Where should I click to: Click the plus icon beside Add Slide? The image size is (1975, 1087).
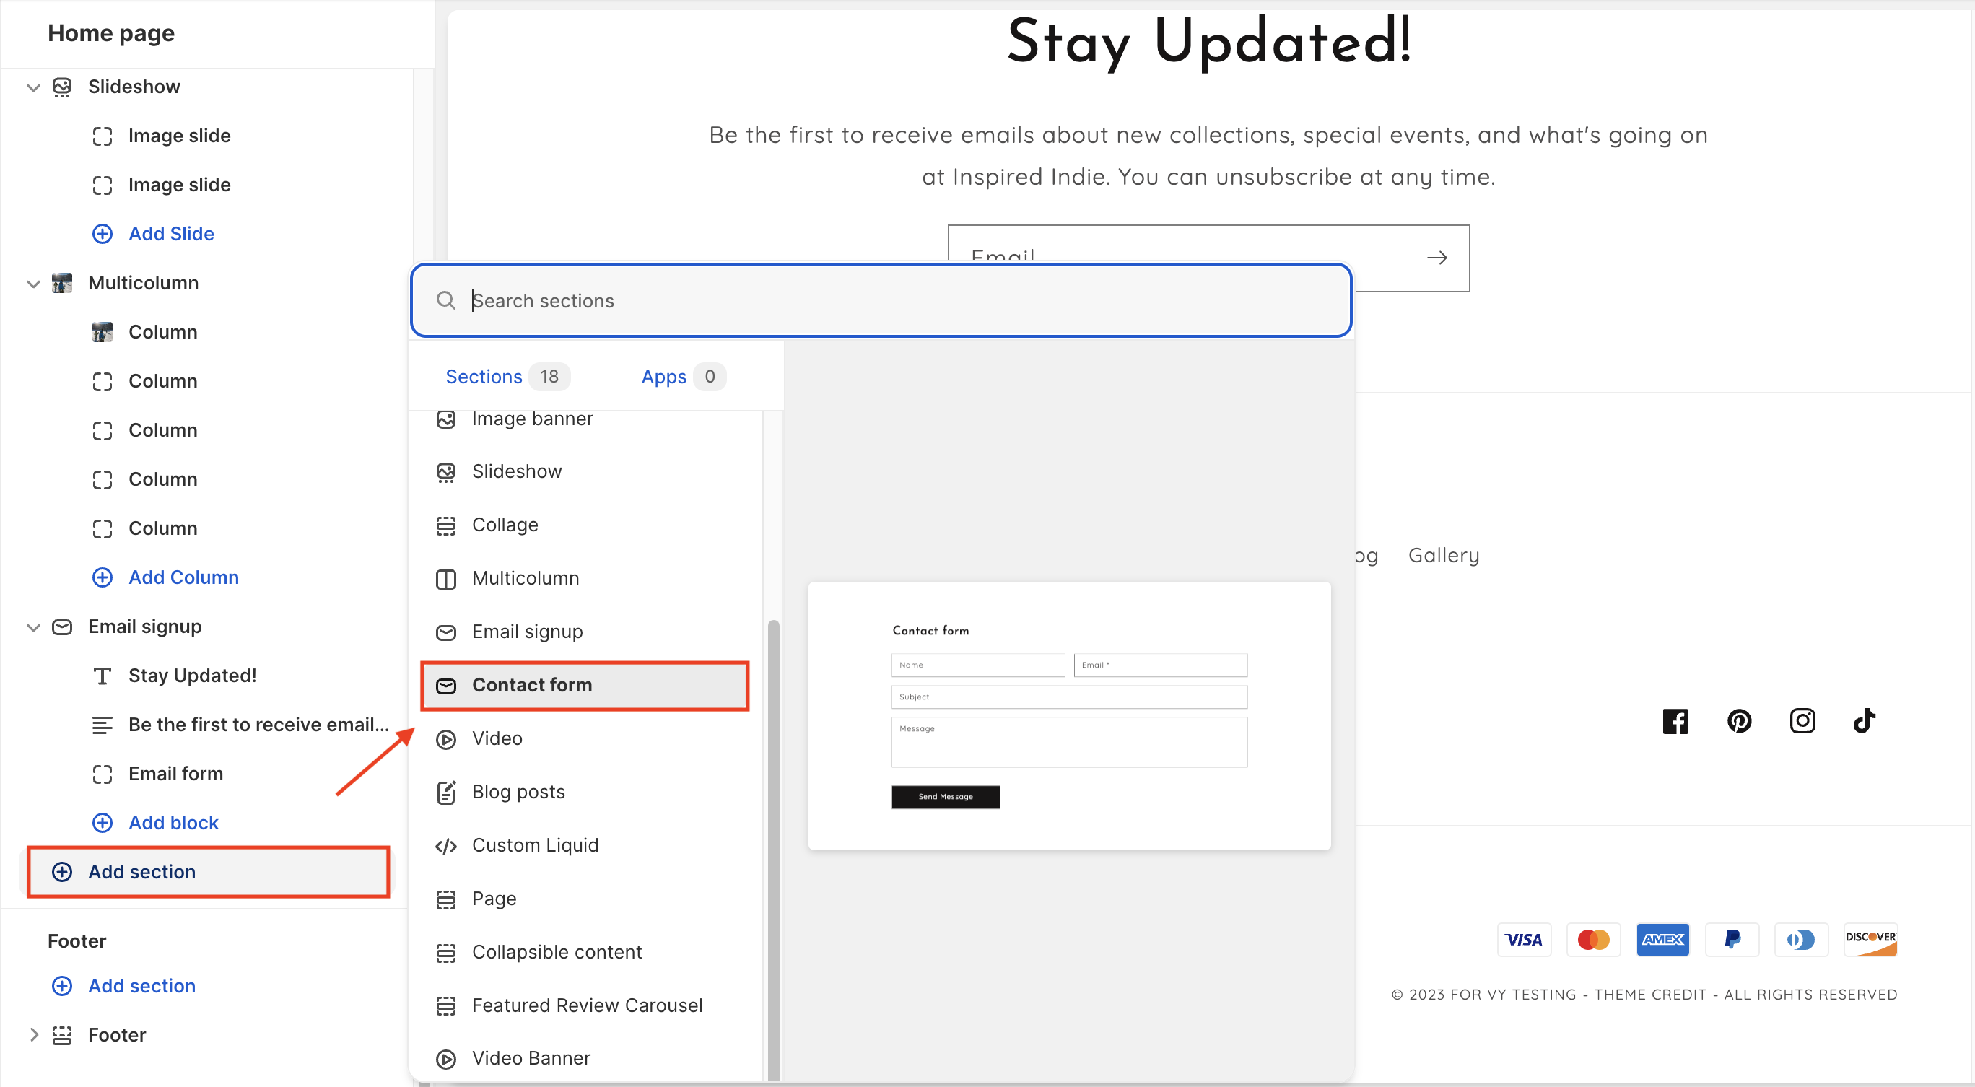point(102,234)
